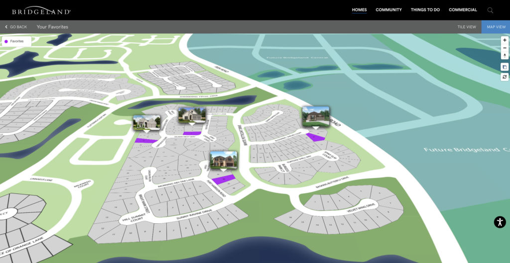Click the White Petticoat Drive label
The image size is (510, 263).
pos(242,135)
